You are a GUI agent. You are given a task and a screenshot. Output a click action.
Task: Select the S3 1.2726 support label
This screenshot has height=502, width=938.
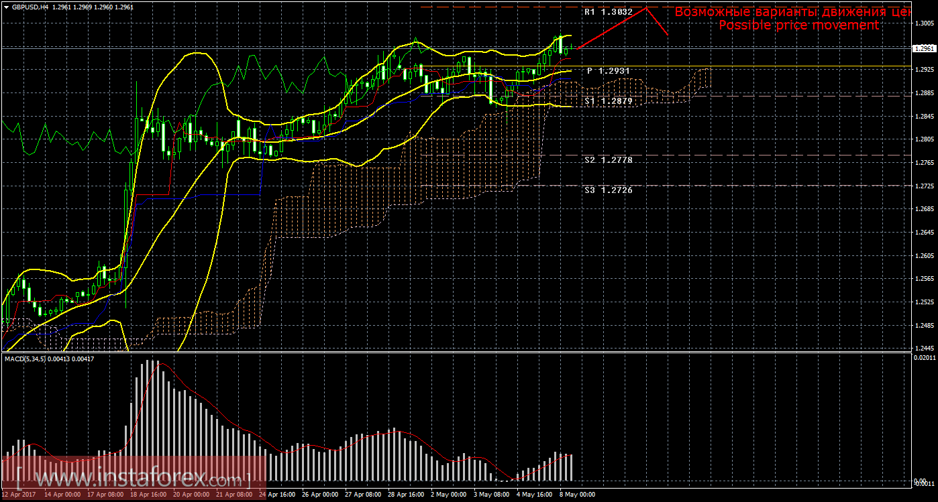tap(608, 190)
